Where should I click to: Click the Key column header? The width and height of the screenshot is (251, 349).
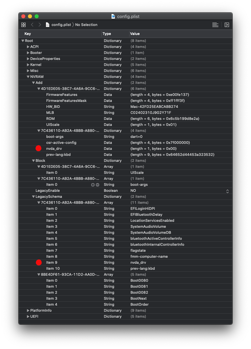click(28, 34)
